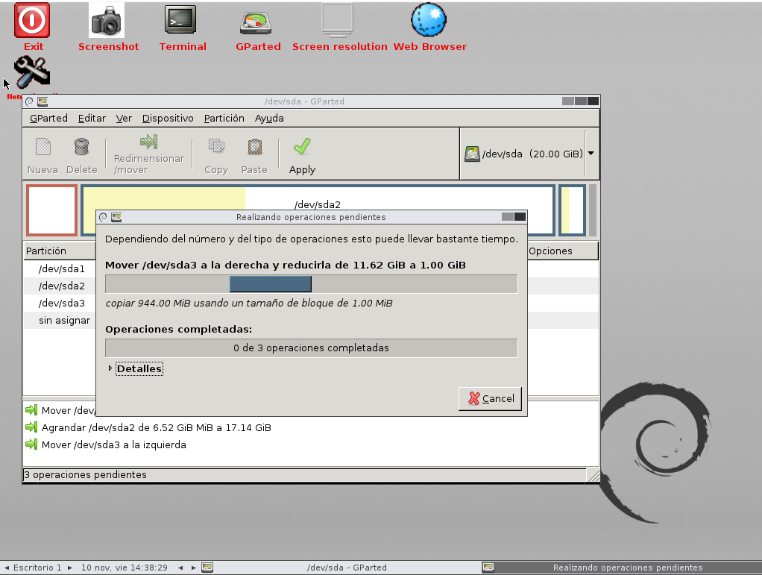
Task: Click the Copy toolbar icon
Action: point(216,146)
